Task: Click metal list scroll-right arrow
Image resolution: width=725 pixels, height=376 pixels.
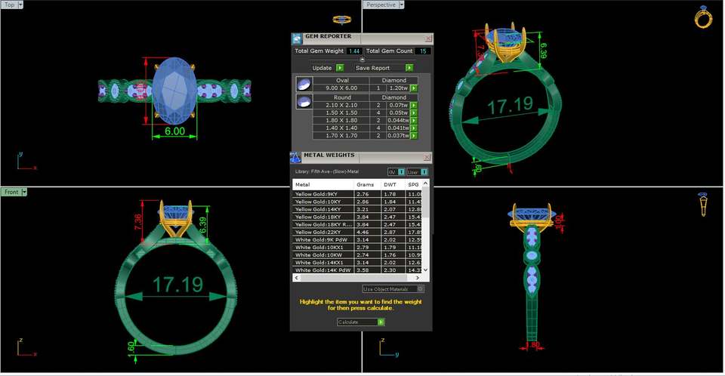Action: coord(418,278)
